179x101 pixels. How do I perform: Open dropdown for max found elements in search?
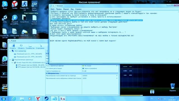coord(117,78)
